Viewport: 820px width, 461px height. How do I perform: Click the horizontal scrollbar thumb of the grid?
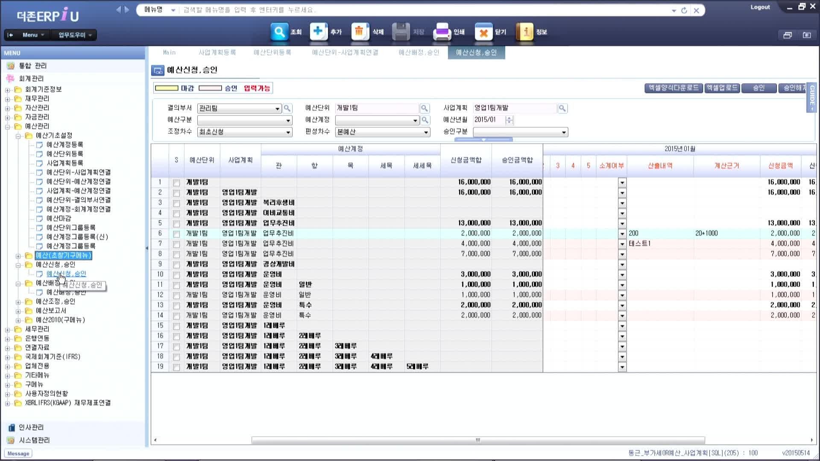tap(478, 440)
